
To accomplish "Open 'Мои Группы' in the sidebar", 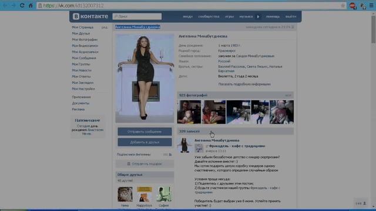I will (x=81, y=64).
